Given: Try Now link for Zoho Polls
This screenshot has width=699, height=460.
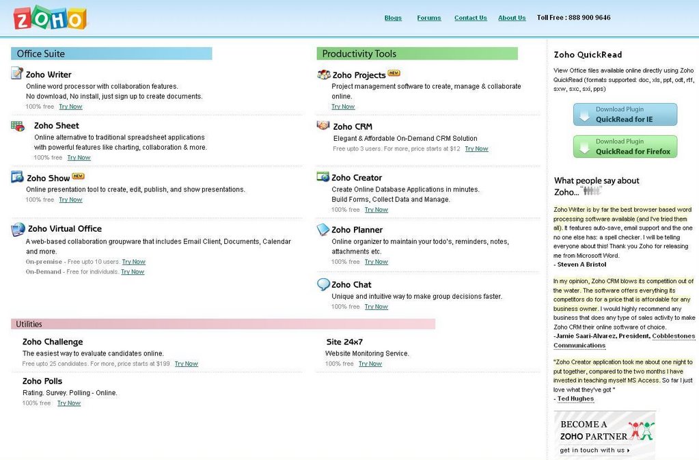Looking at the screenshot, I should [68, 403].
